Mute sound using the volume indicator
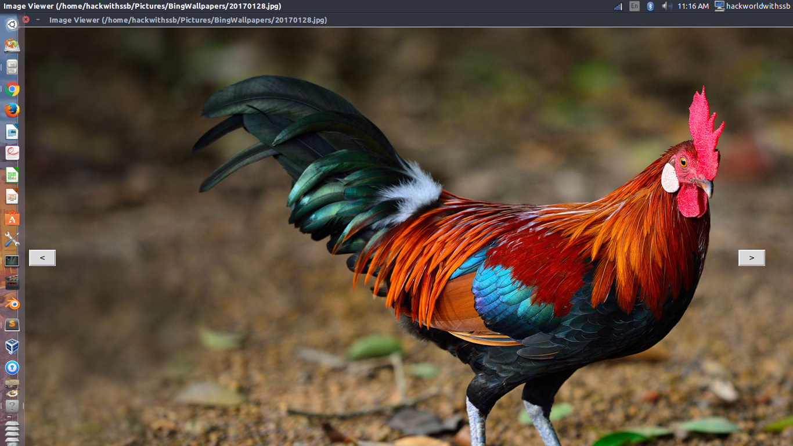 666,6
